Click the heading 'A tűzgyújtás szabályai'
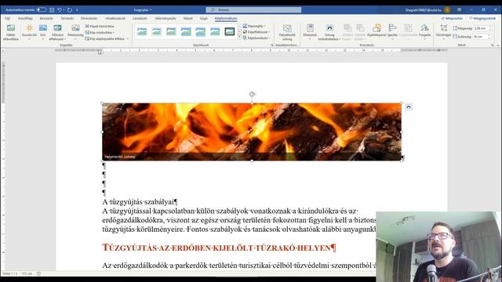Screen dimensions: 502x282 click(x=138, y=202)
